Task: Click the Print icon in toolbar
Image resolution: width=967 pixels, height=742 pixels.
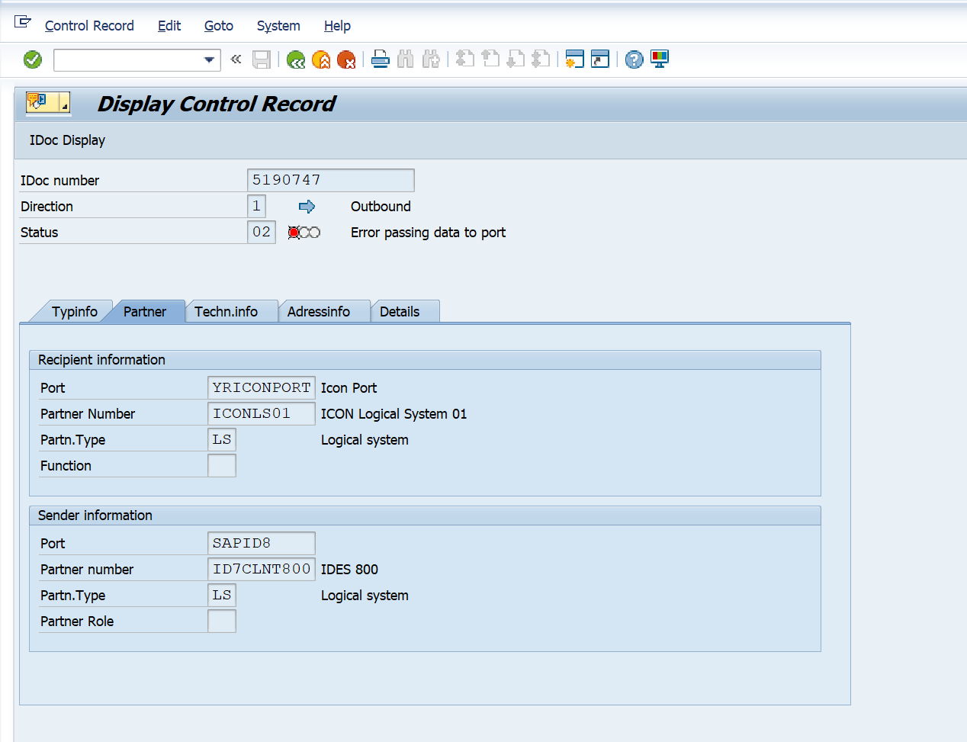Action: pos(381,59)
